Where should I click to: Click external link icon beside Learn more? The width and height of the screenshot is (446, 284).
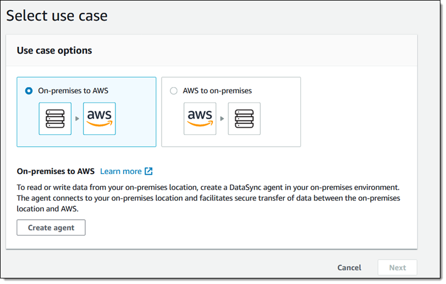coord(148,171)
